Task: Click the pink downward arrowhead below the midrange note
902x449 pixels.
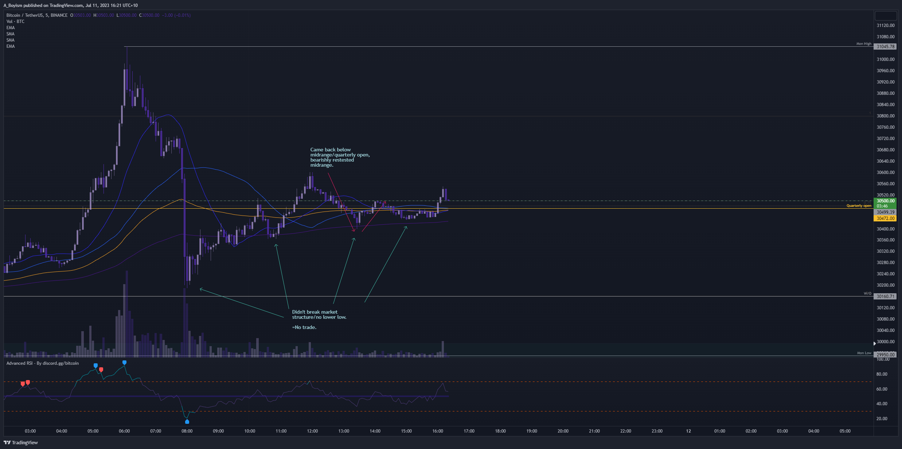Action: pyautogui.click(x=354, y=230)
